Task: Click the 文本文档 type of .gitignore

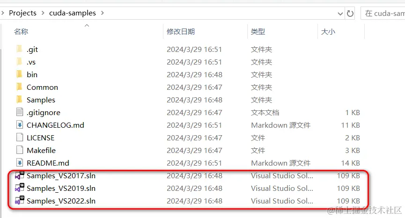Action: (265, 112)
